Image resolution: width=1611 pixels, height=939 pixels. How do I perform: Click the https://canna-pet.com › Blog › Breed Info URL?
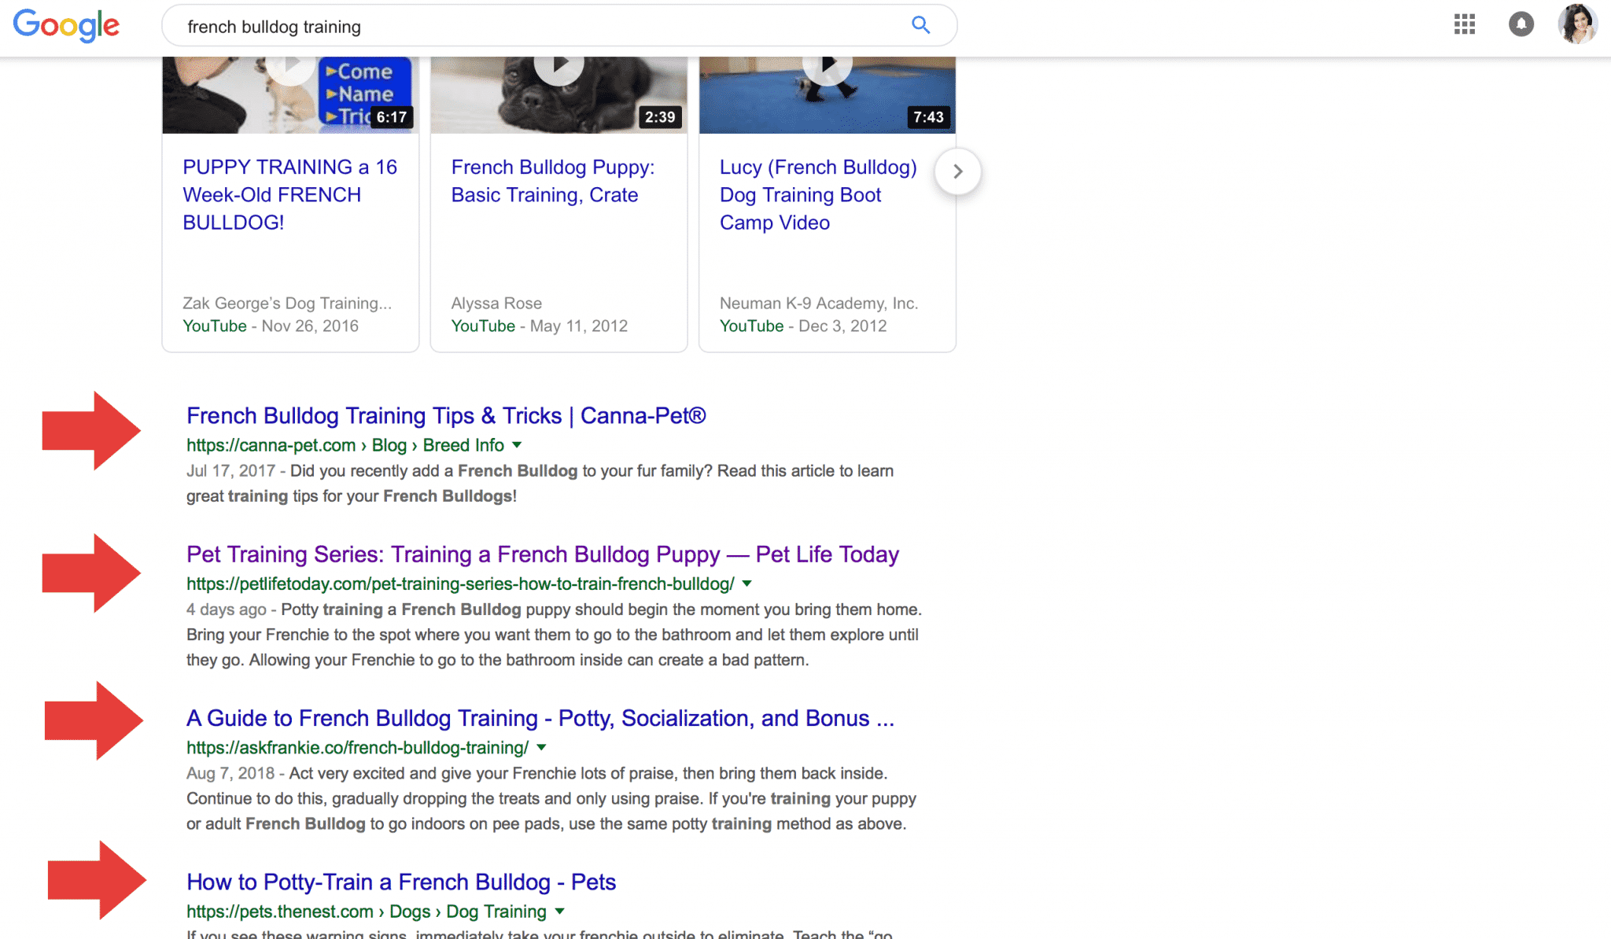click(345, 445)
